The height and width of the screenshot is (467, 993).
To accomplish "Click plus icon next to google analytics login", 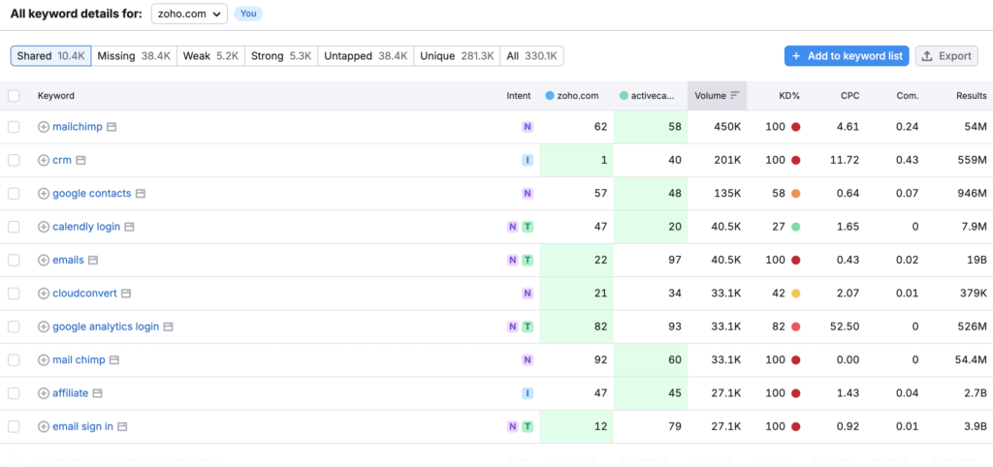I will pyautogui.click(x=44, y=327).
